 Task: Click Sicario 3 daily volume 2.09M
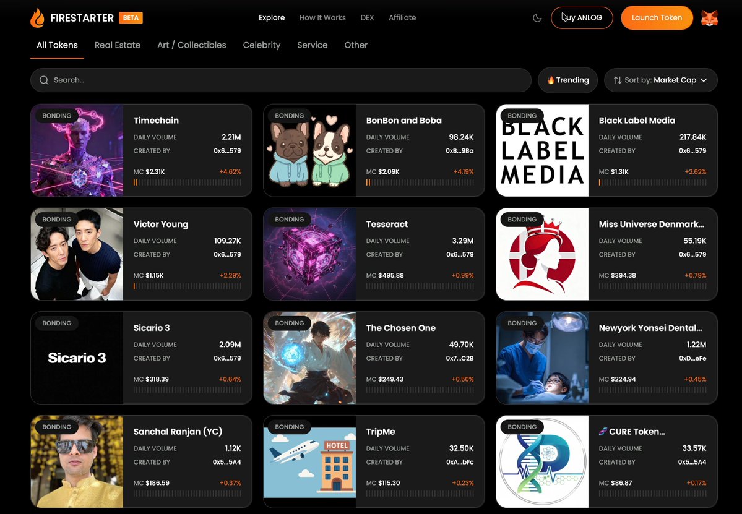point(230,345)
